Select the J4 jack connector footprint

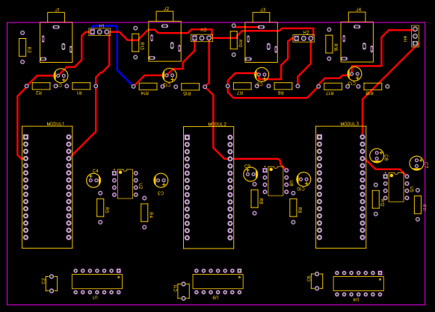coord(357,37)
